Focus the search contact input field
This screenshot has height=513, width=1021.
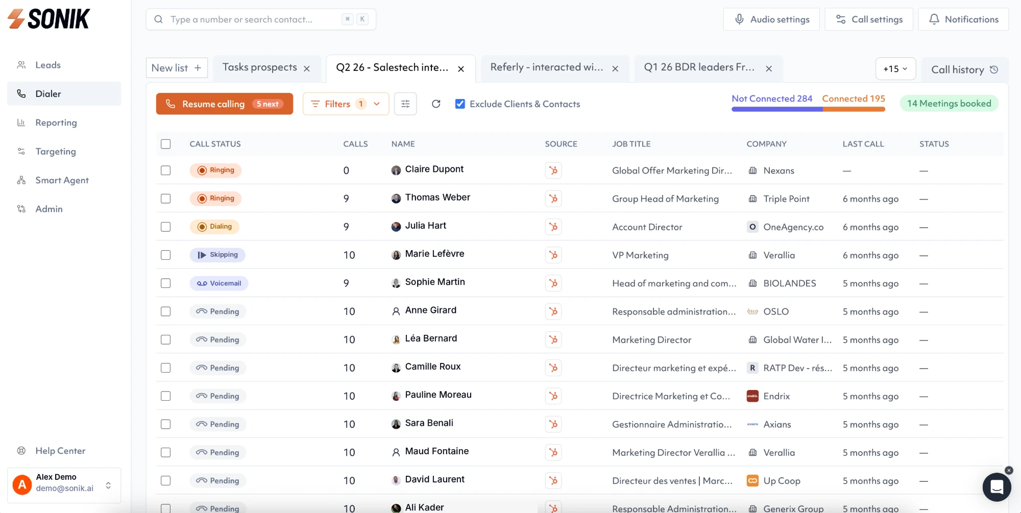(261, 19)
